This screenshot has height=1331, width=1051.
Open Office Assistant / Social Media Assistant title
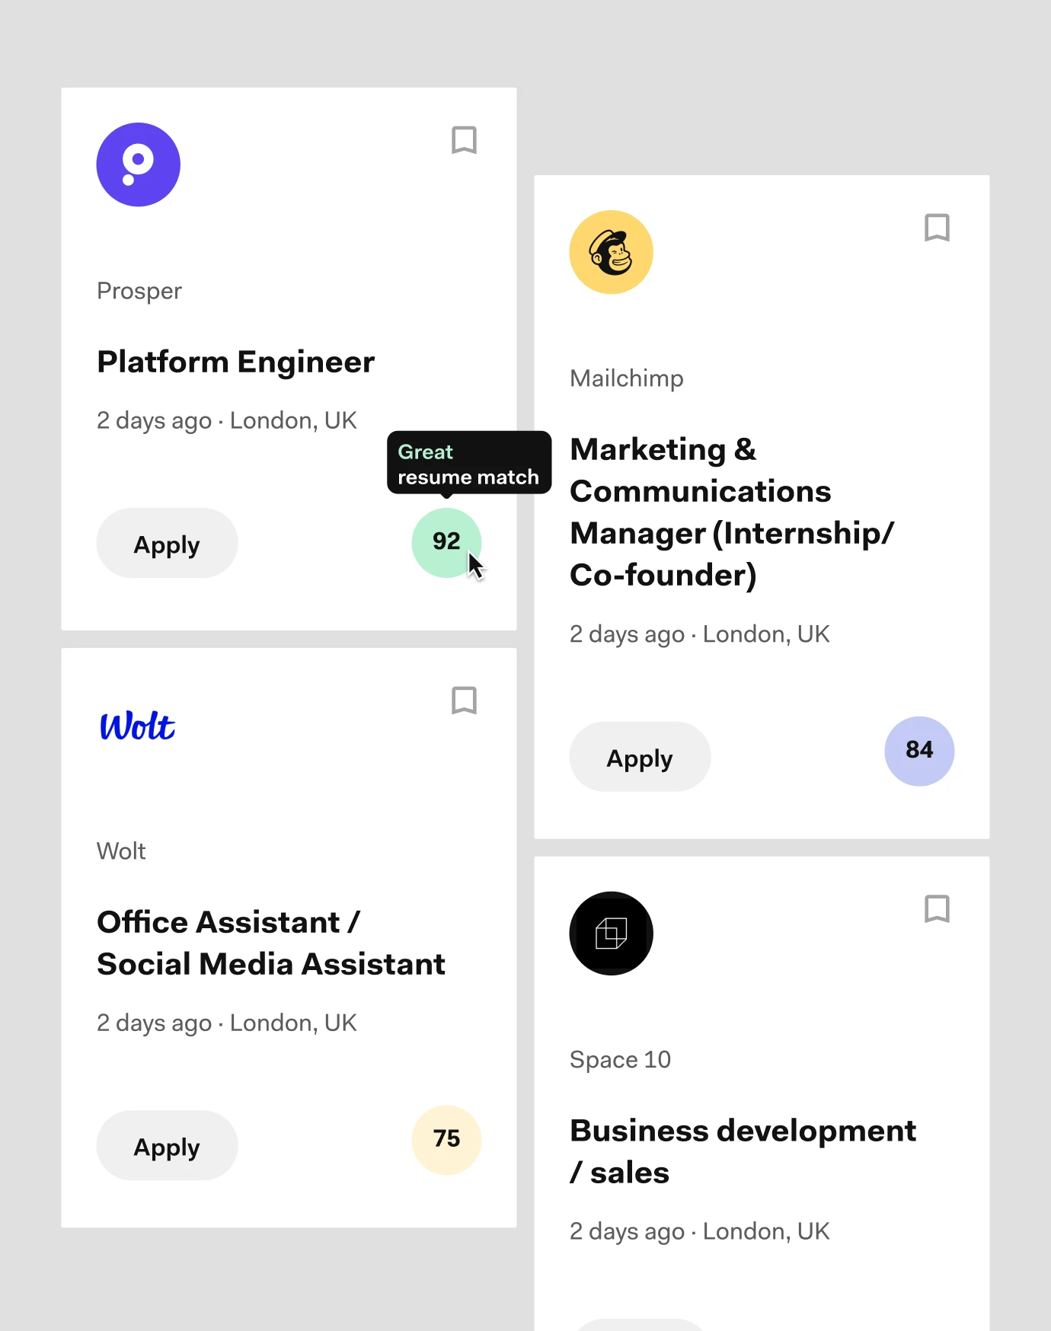(x=270, y=943)
